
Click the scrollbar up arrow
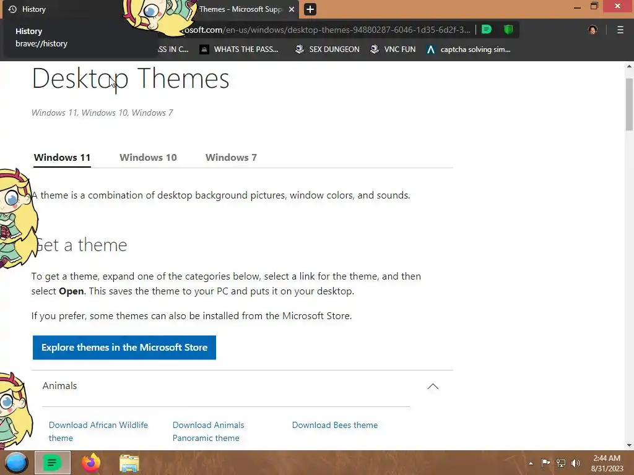tap(629, 66)
